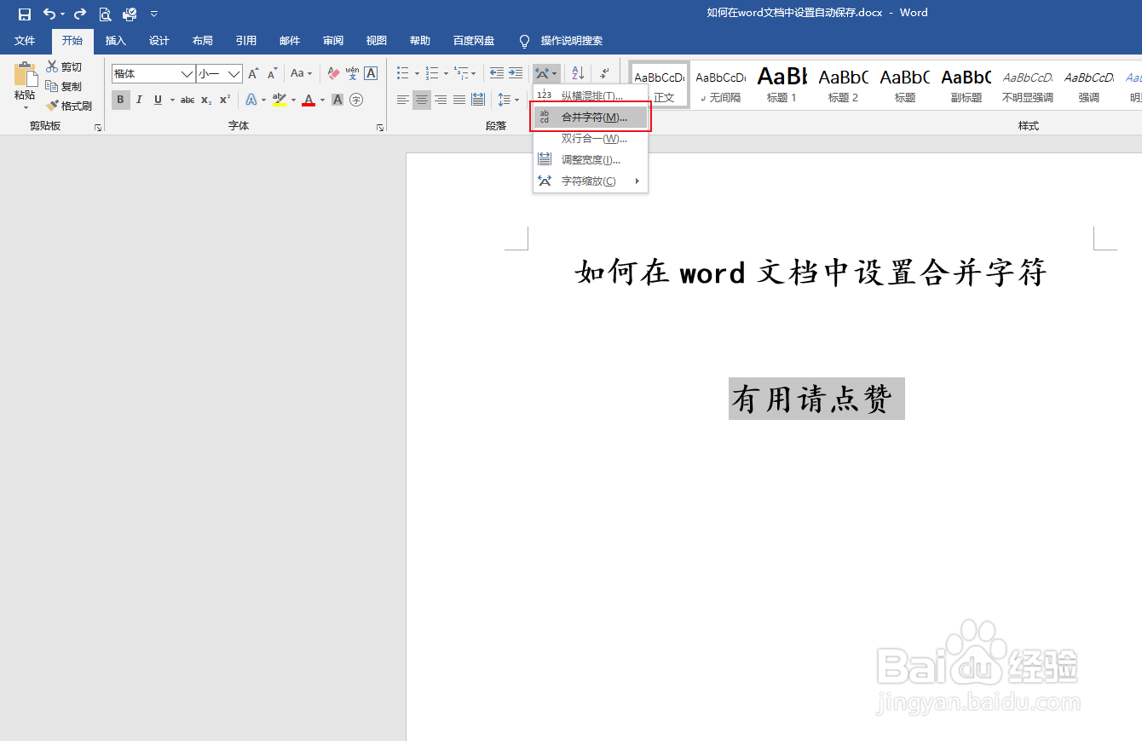Click the Shrink Font icon

[x=272, y=74]
